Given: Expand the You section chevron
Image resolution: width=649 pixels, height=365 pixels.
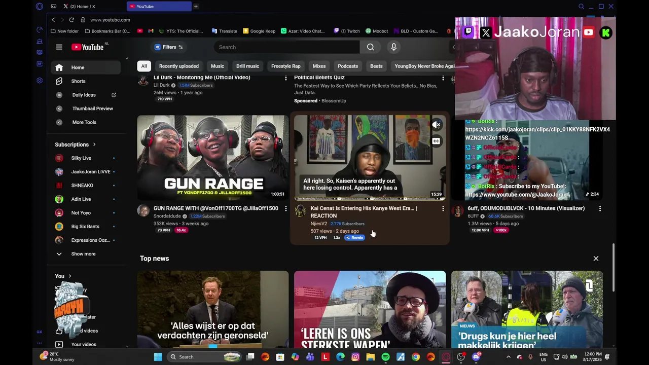Looking at the screenshot, I should pos(69,276).
